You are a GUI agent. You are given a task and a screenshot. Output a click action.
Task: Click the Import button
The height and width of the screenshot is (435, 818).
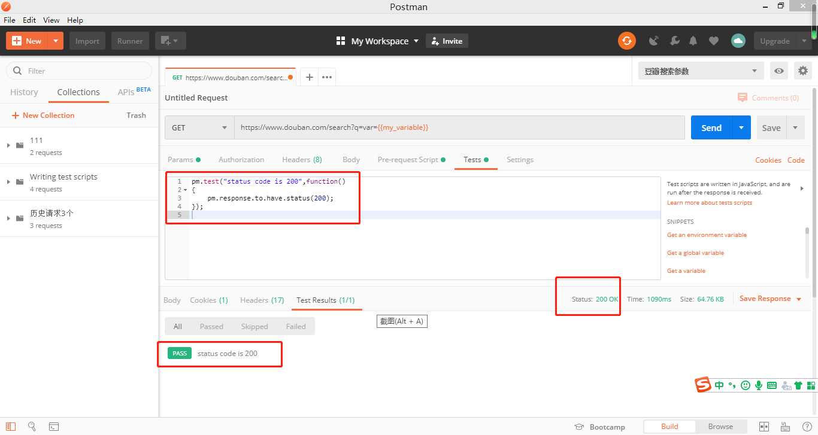87,41
